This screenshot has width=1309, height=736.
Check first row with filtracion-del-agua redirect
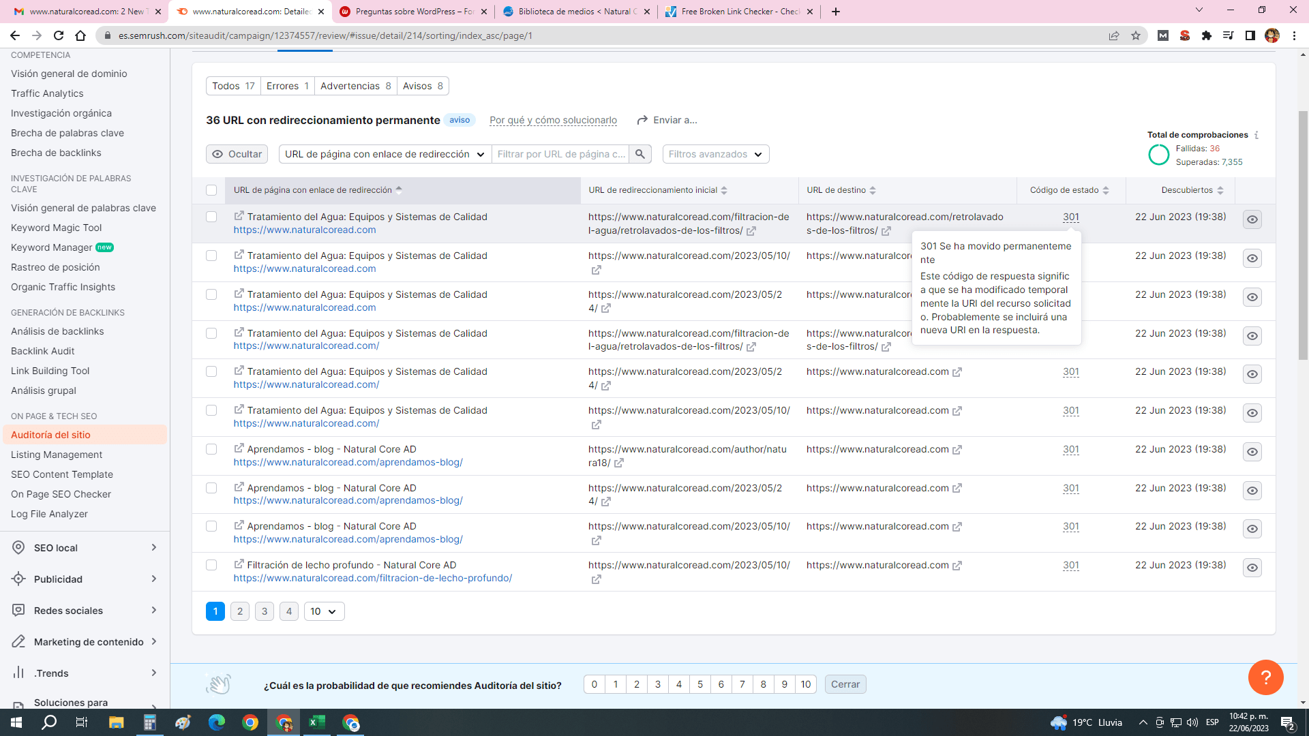click(x=211, y=217)
